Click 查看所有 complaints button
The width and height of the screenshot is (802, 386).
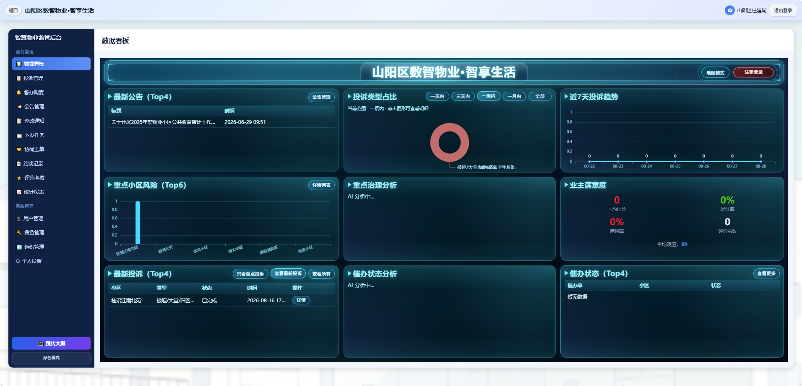point(321,274)
